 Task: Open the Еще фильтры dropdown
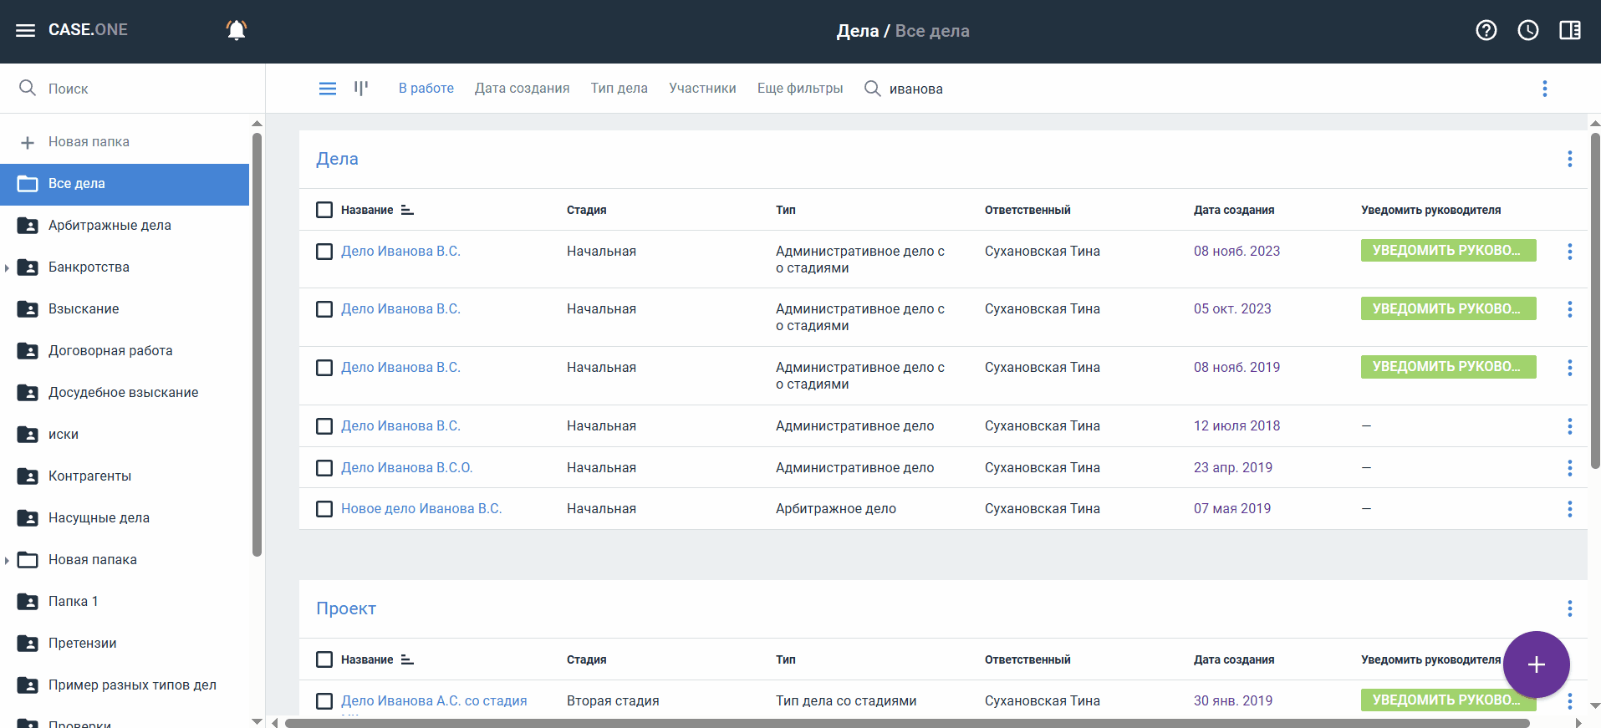[800, 89]
